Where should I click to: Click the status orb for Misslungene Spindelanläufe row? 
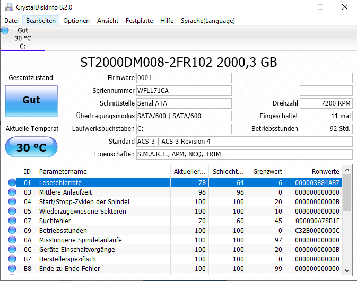point(12,240)
